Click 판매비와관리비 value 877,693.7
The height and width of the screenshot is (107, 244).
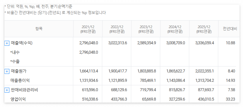[x=206, y=90]
